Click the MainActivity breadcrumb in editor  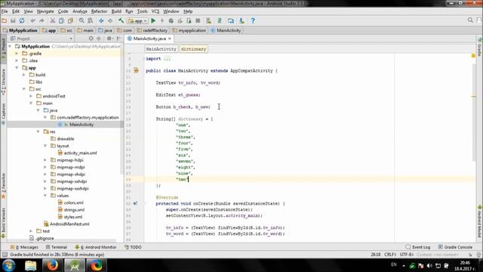tap(161, 49)
